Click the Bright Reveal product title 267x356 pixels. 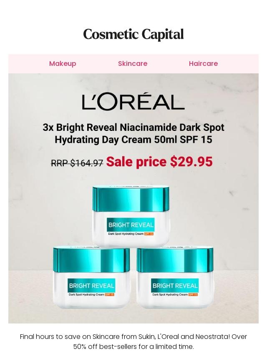[133, 133]
